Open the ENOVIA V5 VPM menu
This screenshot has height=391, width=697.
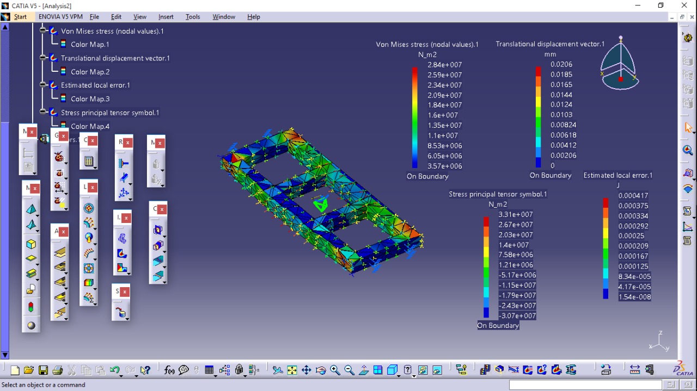pyautogui.click(x=60, y=17)
